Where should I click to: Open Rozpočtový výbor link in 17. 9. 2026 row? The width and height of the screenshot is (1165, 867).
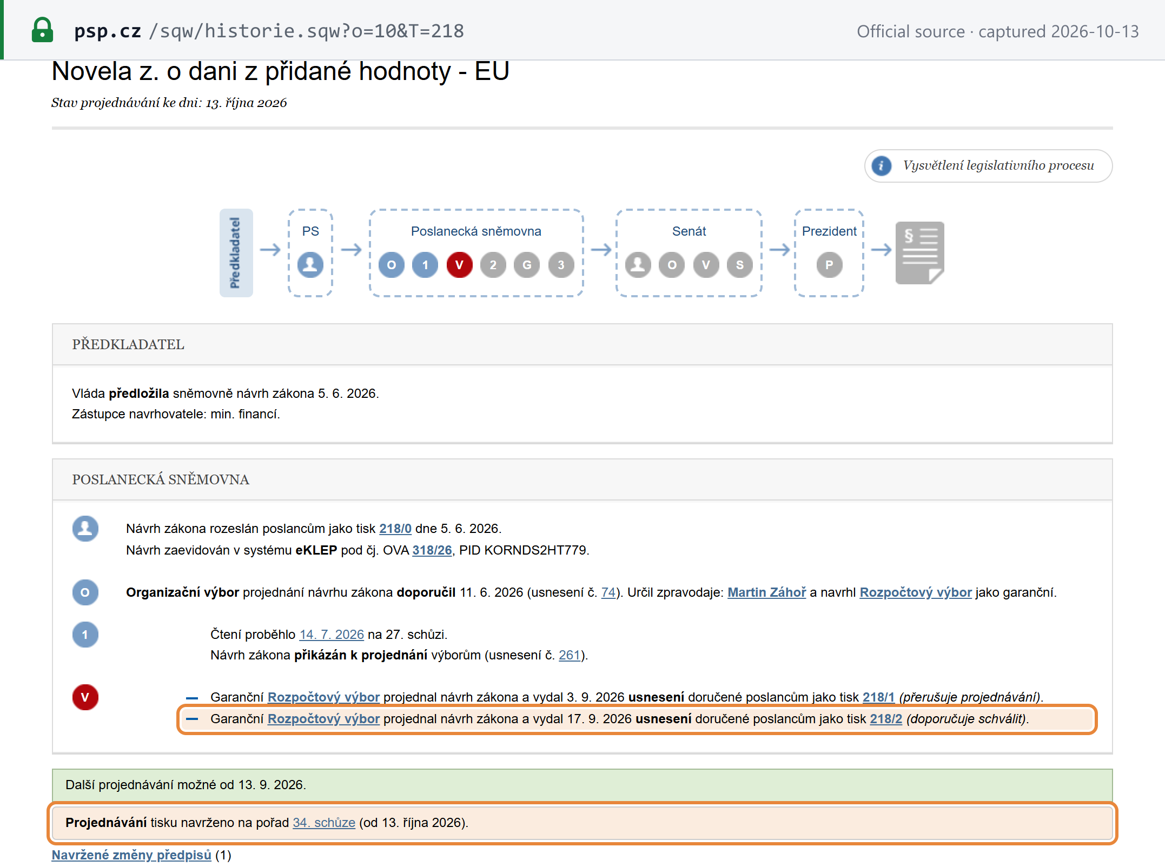(x=323, y=719)
